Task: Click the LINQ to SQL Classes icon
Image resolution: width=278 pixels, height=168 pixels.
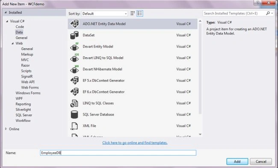Action: [x=74, y=103]
